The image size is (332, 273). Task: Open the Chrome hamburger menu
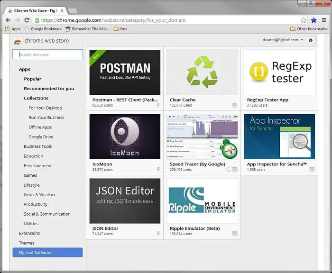[x=324, y=20]
